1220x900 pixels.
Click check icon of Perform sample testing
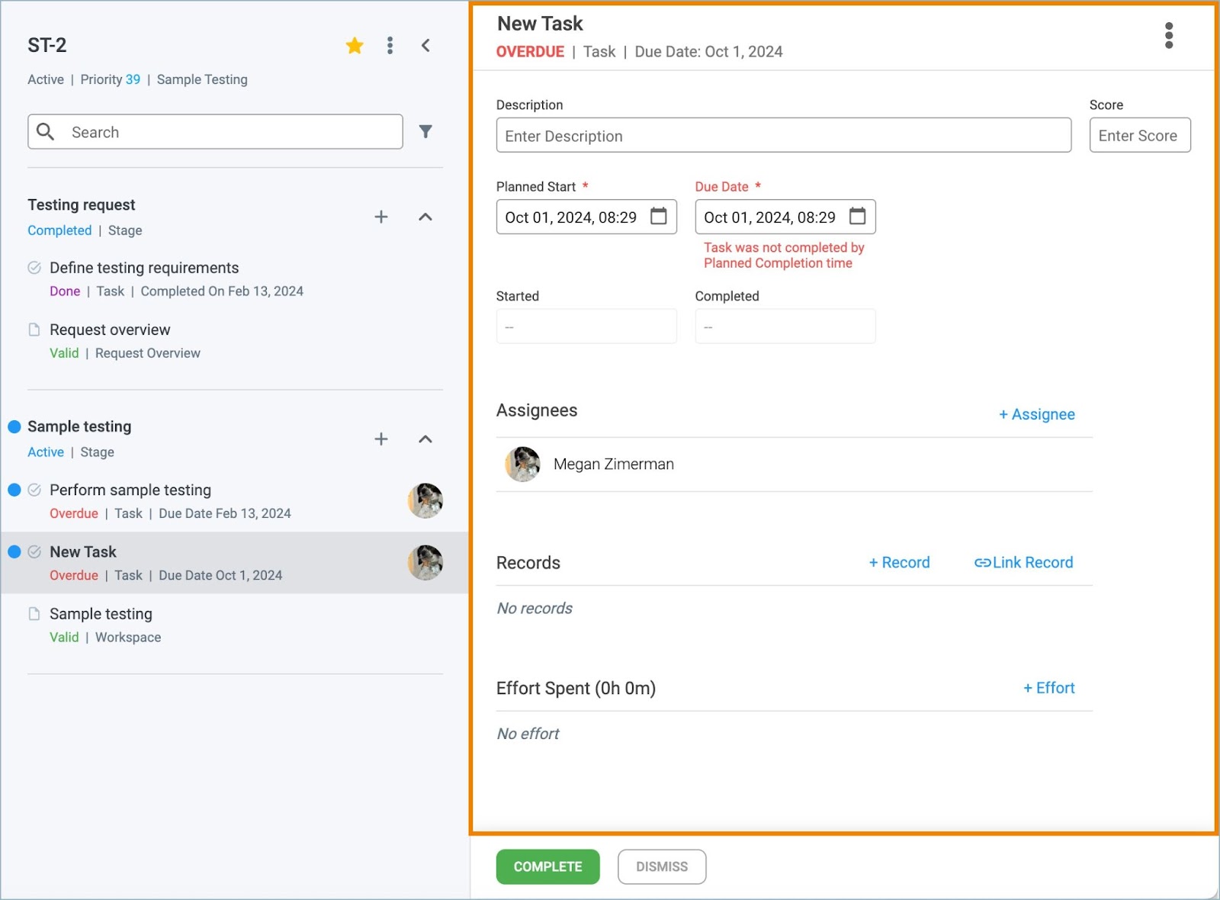pyautogui.click(x=34, y=490)
